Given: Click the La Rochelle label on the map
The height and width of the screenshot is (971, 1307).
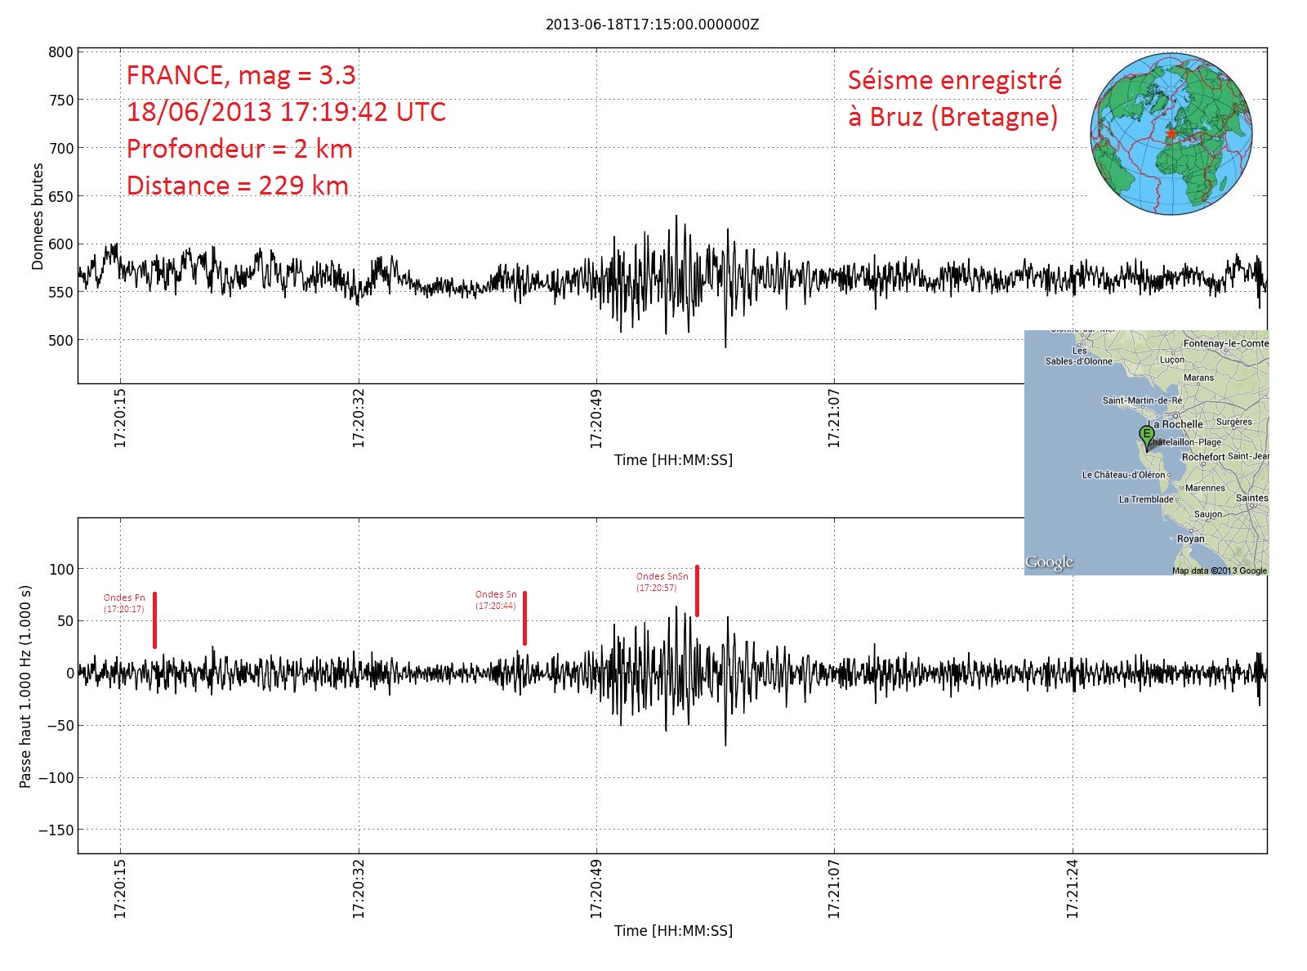Looking at the screenshot, I should click(x=1178, y=424).
